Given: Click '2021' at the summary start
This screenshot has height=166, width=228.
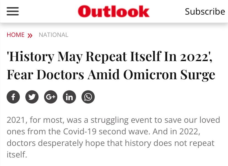Looking at the screenshot, I should [x=16, y=120].
